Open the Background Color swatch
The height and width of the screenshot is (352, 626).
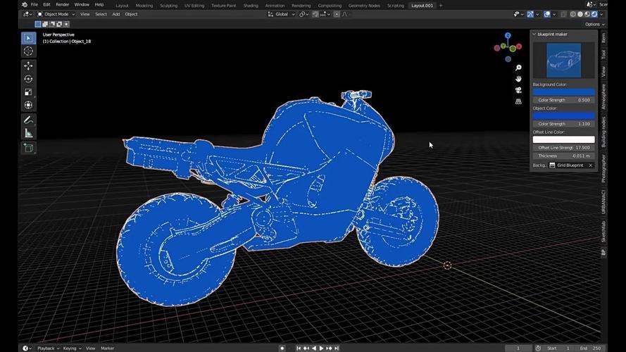pyautogui.click(x=564, y=92)
